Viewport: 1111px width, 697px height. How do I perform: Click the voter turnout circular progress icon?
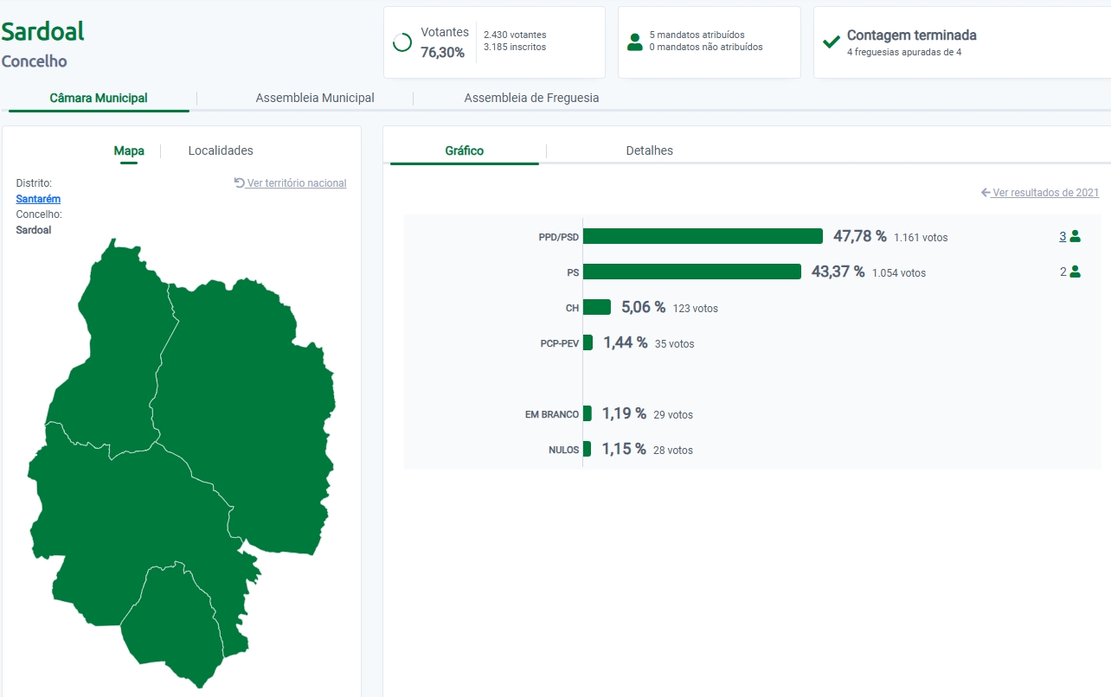[401, 42]
